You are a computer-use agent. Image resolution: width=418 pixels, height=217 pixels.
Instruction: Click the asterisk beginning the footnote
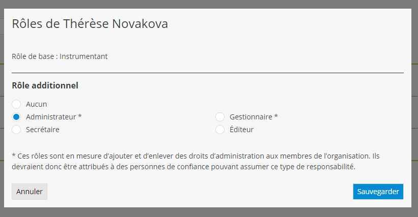[13, 156]
